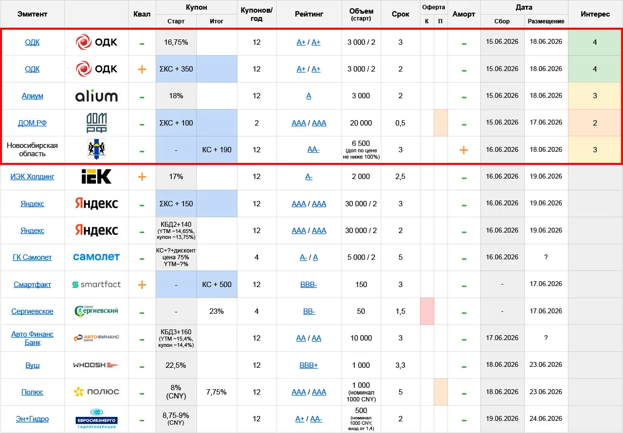Open the AA- rating link for Эн+Гидро
623x433 pixels.
click(x=316, y=419)
